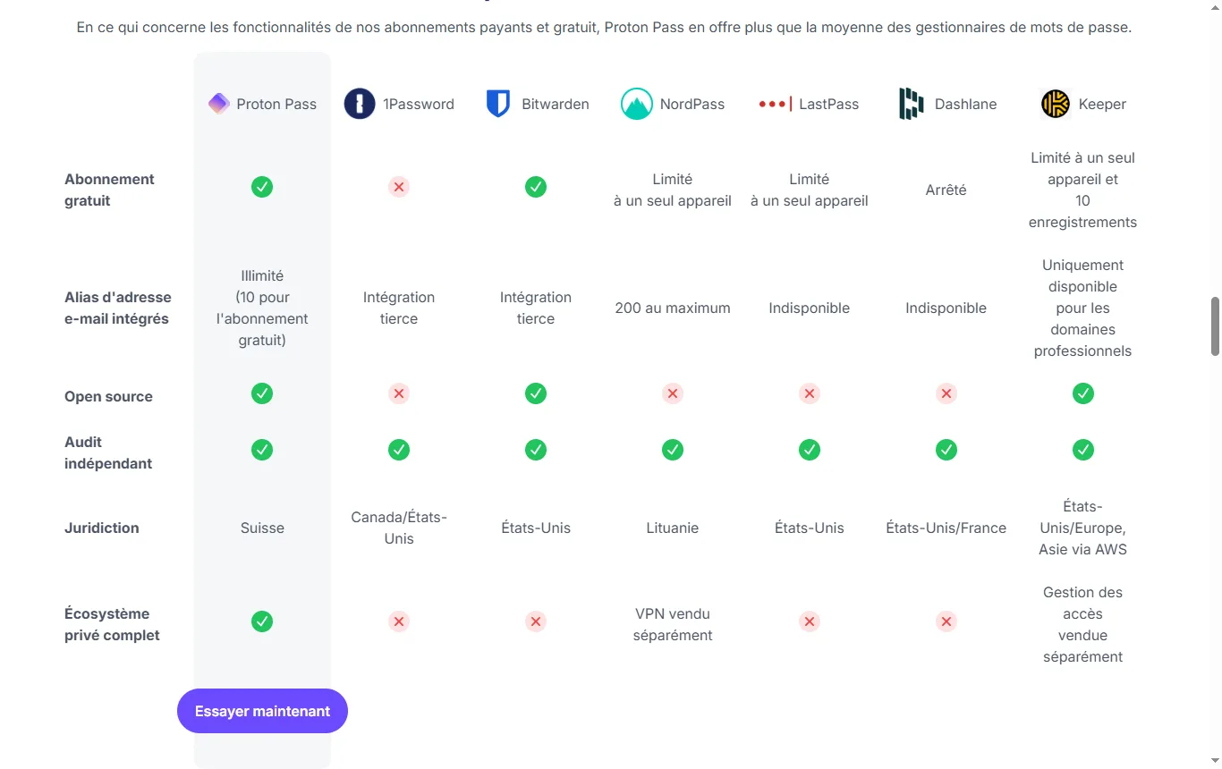Click the LastPass red dots logo
Viewport: 1222px width, 769px height.
coord(775,104)
